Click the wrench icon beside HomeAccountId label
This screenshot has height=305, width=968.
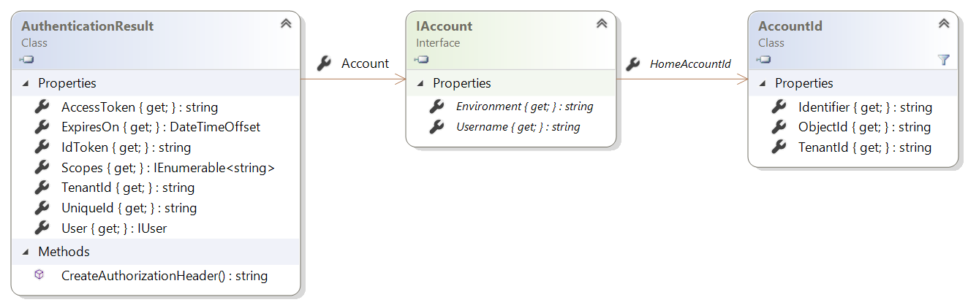pos(633,64)
